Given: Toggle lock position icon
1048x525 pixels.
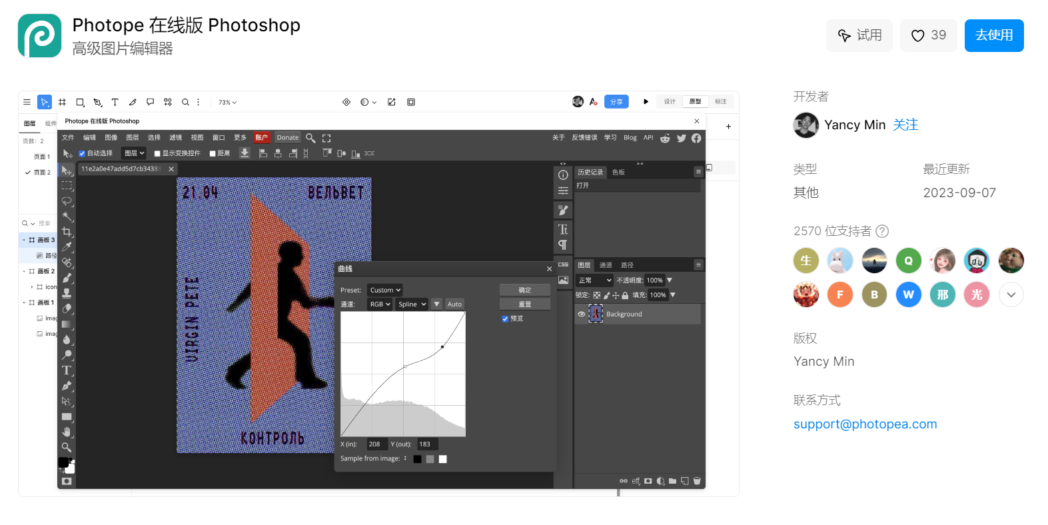Looking at the screenshot, I should [x=616, y=295].
